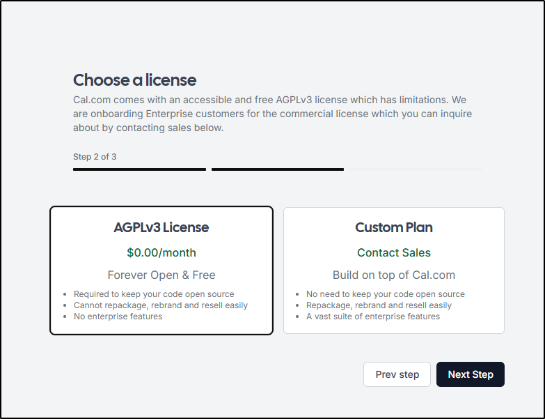Click the Next Step button
The height and width of the screenshot is (419, 545).
point(471,374)
